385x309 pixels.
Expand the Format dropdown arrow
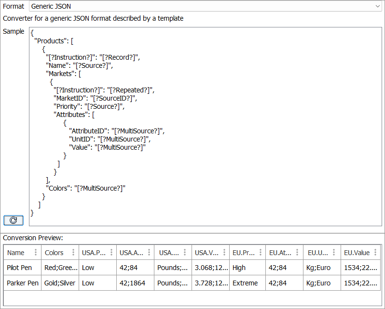[377, 7]
